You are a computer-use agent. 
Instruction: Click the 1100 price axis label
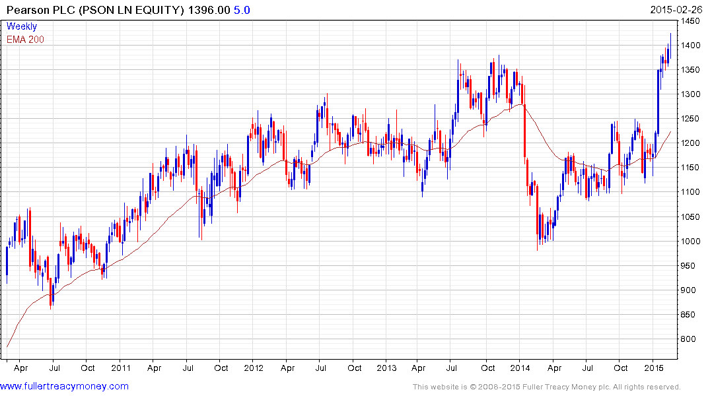pos(691,192)
